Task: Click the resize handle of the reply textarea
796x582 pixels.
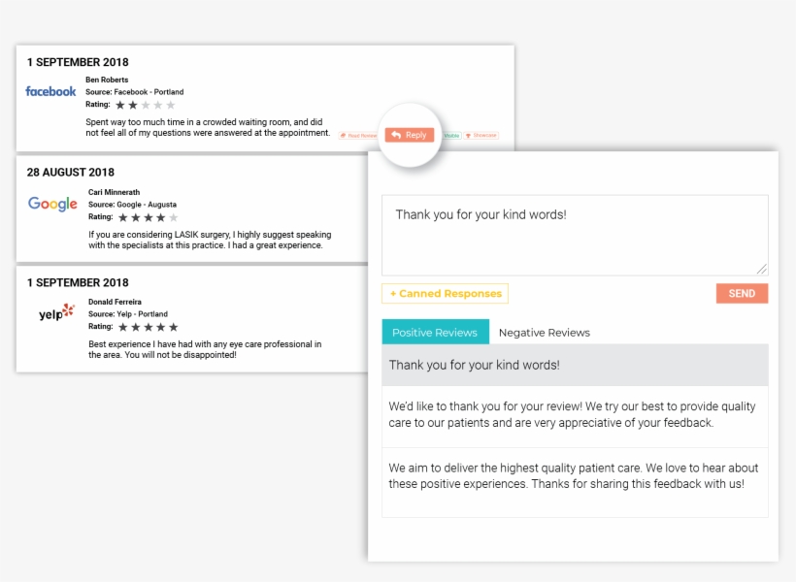Action: (x=763, y=267)
